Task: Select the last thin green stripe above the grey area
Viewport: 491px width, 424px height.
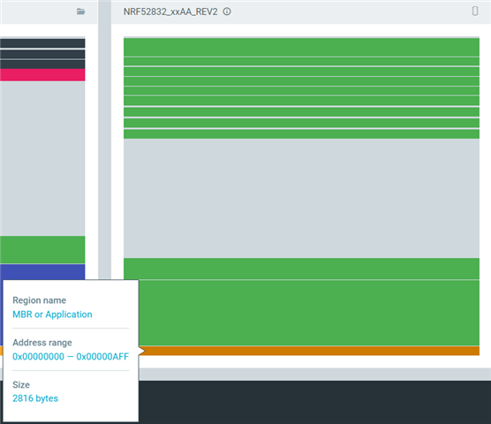Action: click(x=301, y=134)
